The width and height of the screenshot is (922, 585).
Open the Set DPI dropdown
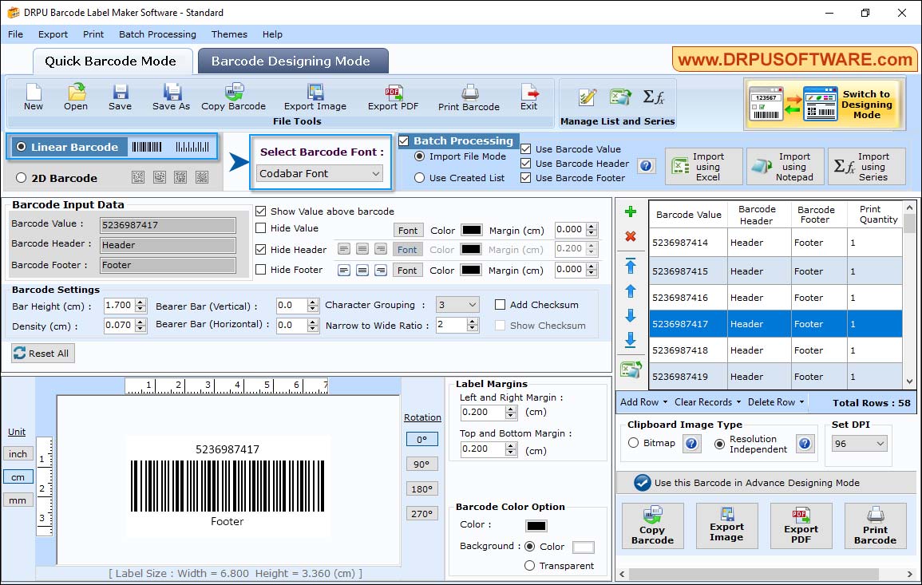(x=859, y=442)
